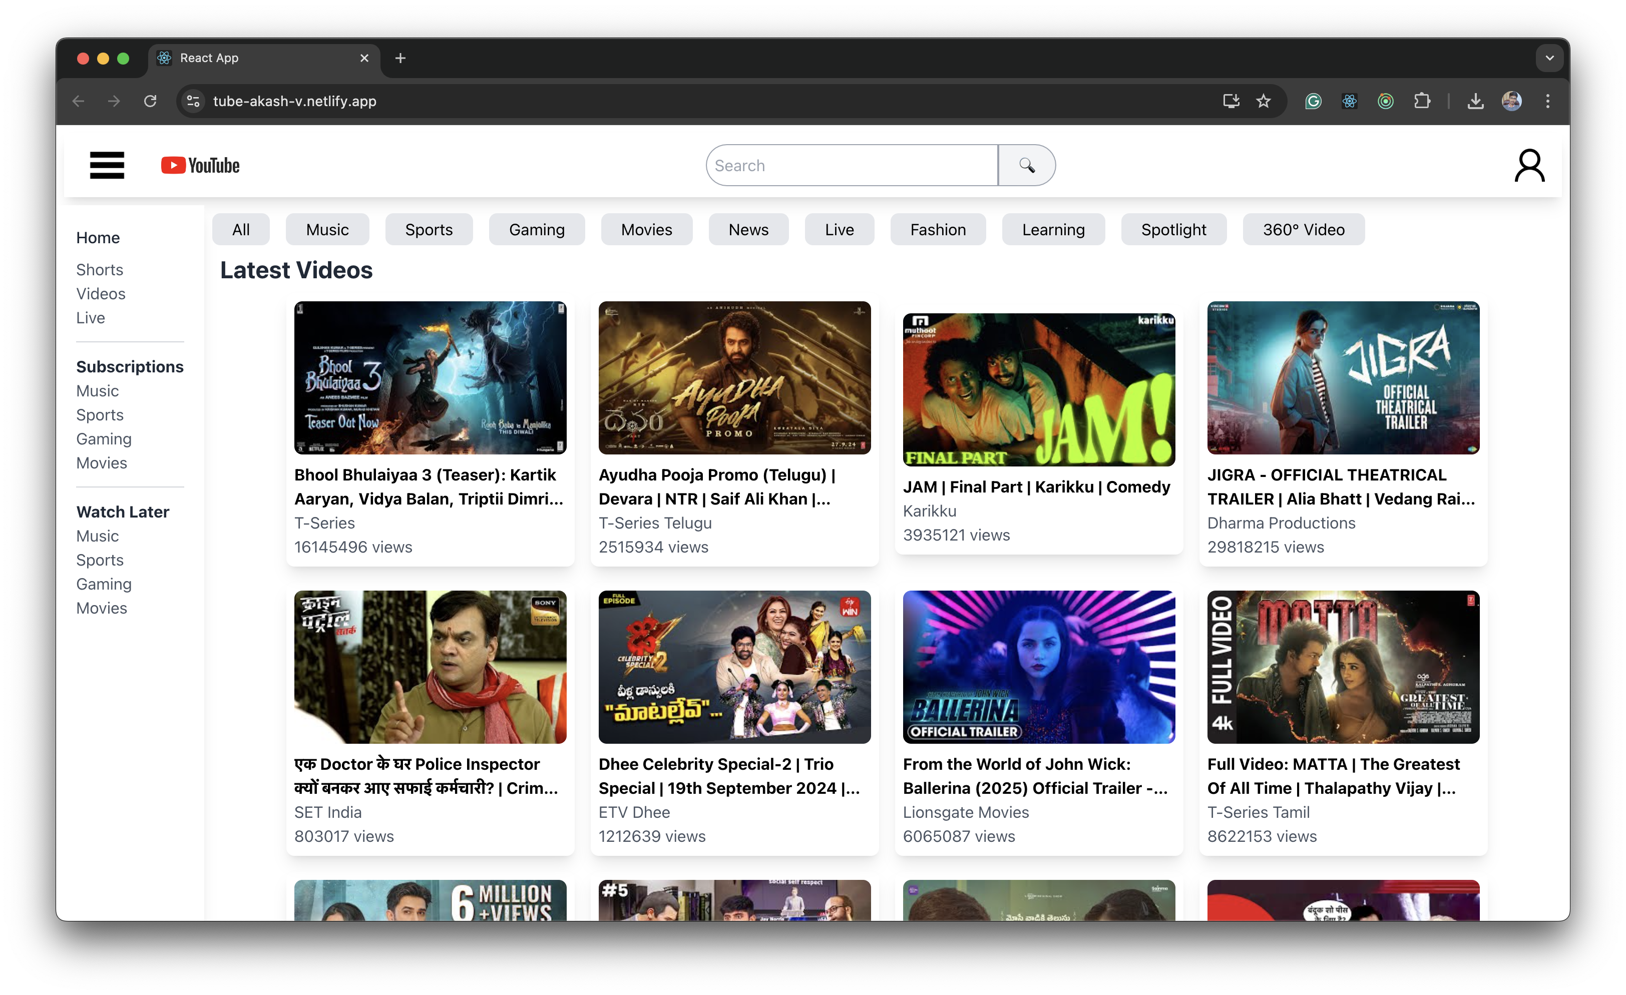Go back with browser back arrow
This screenshot has width=1626, height=995.
79,101
